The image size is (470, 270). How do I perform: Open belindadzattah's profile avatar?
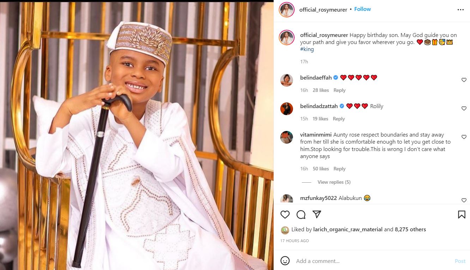coord(287,109)
